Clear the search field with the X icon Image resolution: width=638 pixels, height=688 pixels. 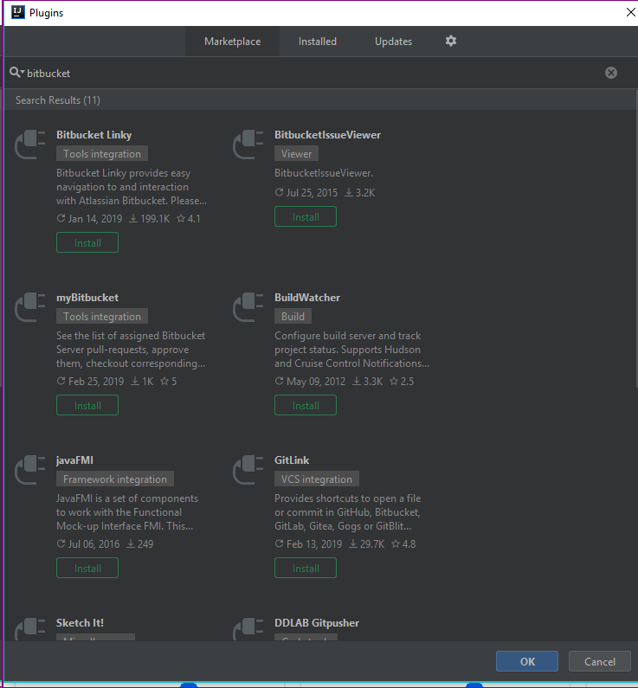pyautogui.click(x=611, y=73)
